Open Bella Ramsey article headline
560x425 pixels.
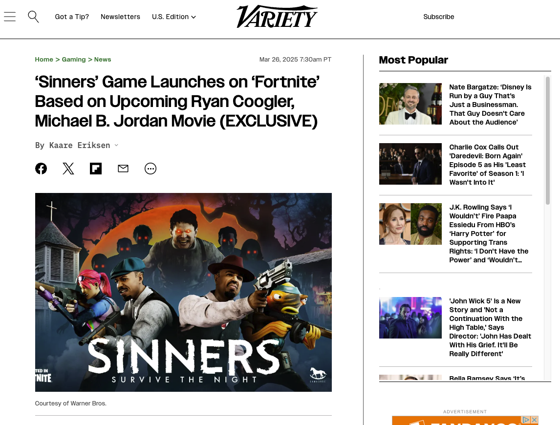click(487, 378)
